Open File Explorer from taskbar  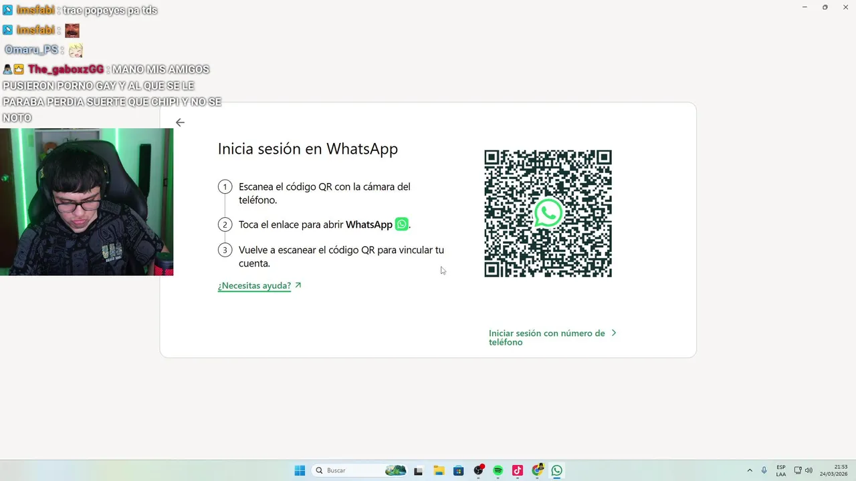click(439, 470)
